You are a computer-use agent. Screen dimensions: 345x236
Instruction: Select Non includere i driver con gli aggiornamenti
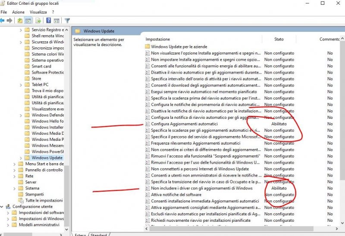click(x=201, y=188)
